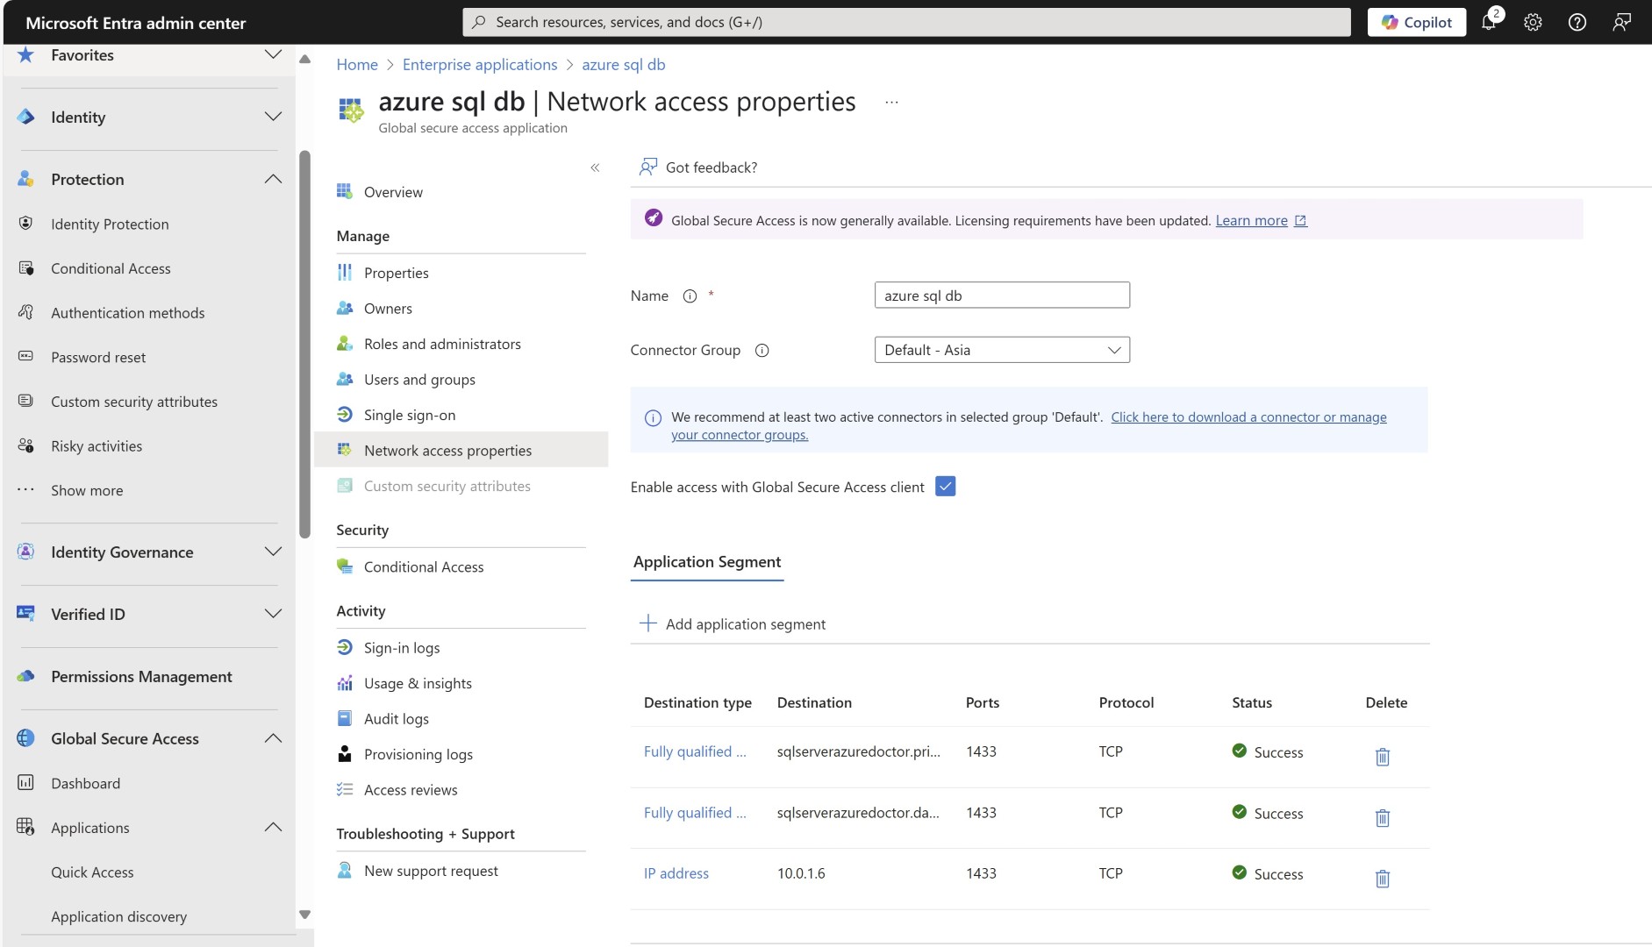Open Password reset icon

tap(25, 358)
